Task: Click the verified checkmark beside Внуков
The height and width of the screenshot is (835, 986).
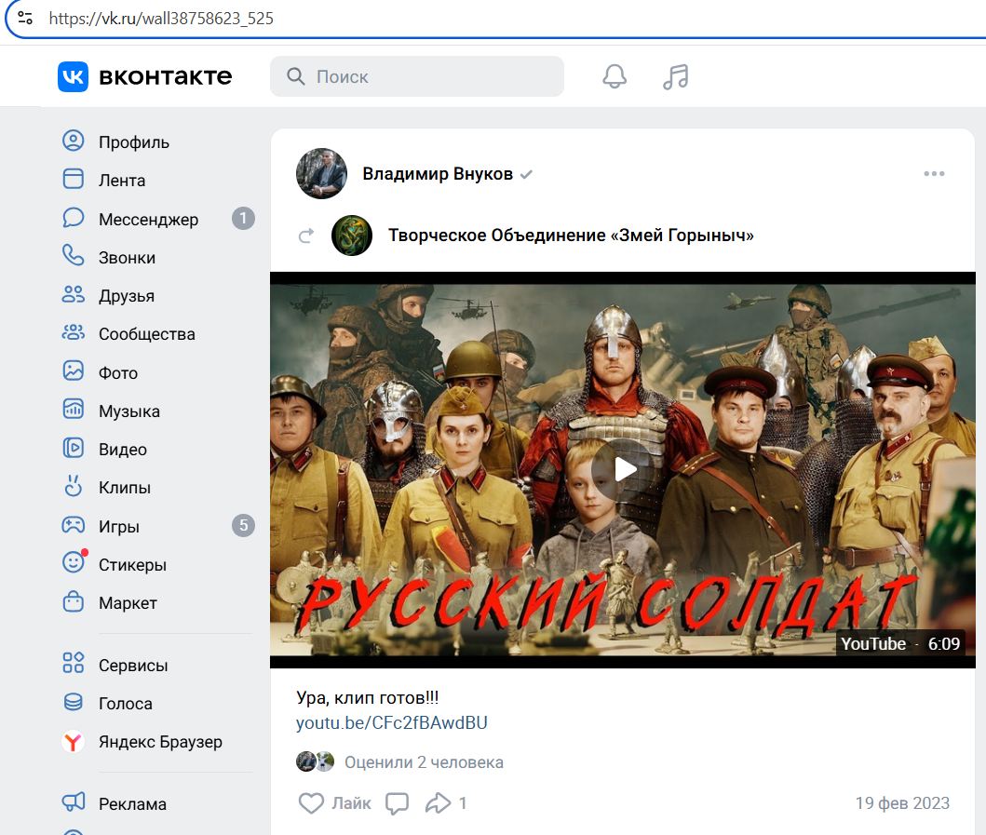Action: 526,174
